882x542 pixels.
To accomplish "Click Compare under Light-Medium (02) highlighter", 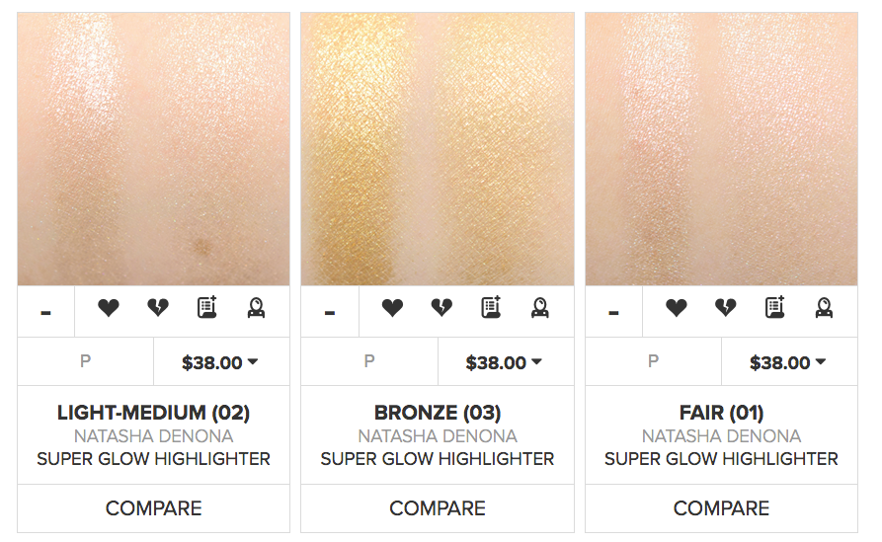I will point(153,508).
